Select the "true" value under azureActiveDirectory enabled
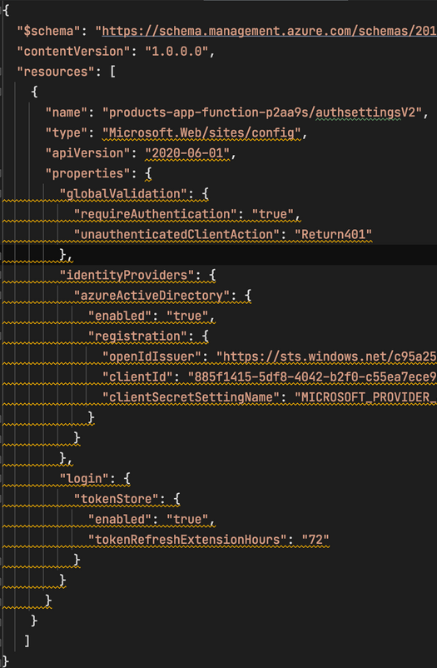Screen dimensions: 437x668 click(187, 317)
